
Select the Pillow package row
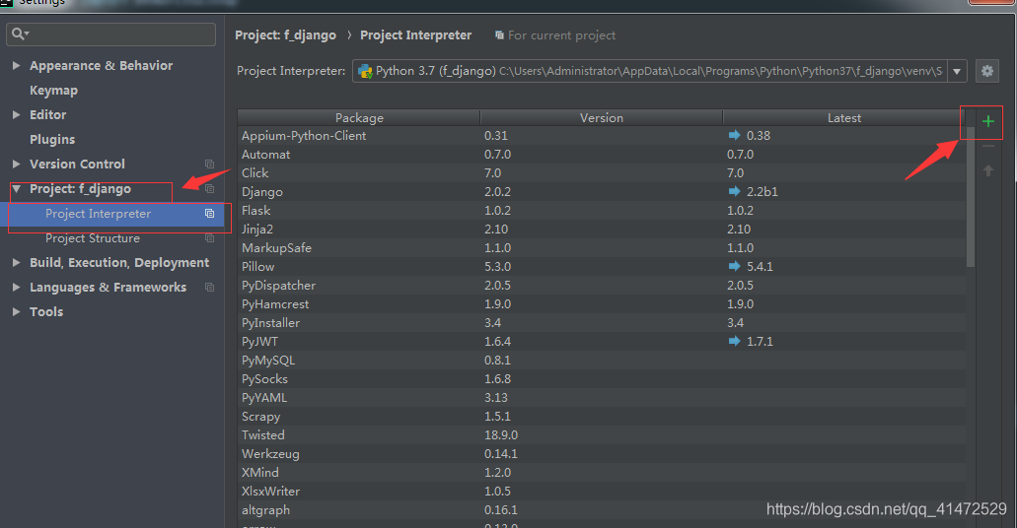coord(602,266)
